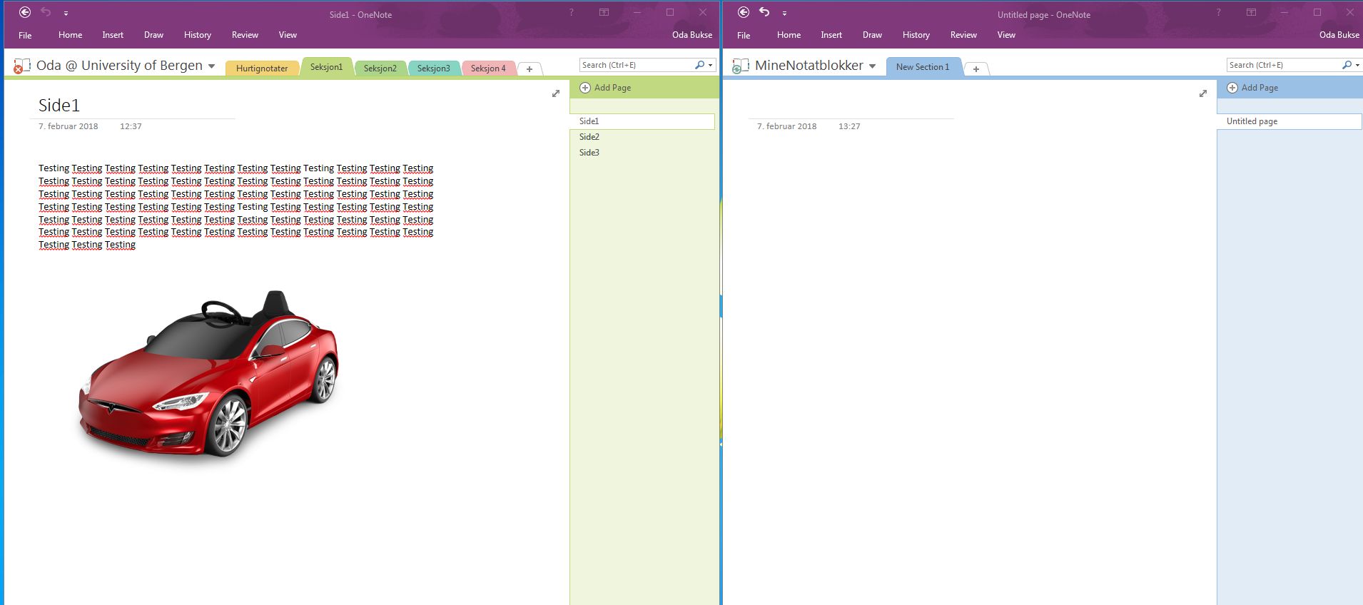Expand the MineNotatblokker notebook dropdown
The width and height of the screenshot is (1363, 605).
point(872,66)
